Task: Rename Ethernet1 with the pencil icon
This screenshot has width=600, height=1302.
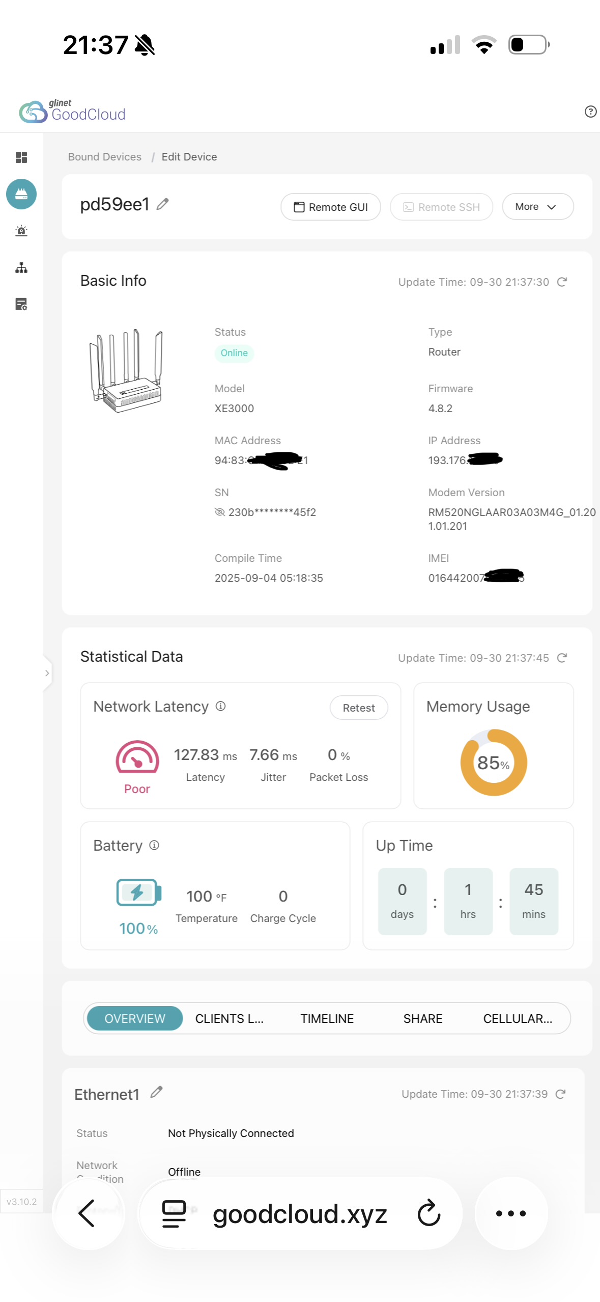Action: tap(157, 1092)
